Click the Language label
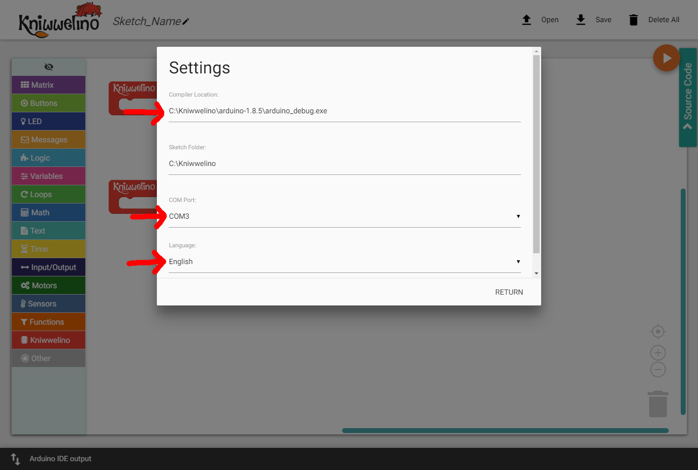 (x=183, y=245)
